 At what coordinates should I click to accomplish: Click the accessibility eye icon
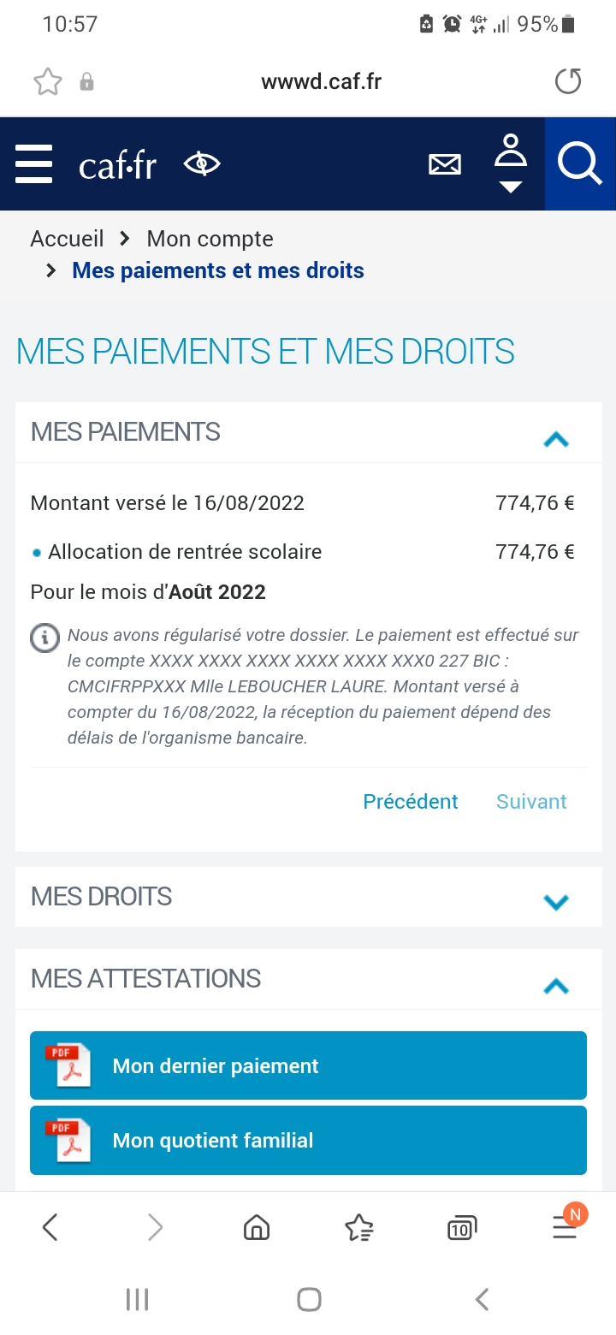(202, 163)
